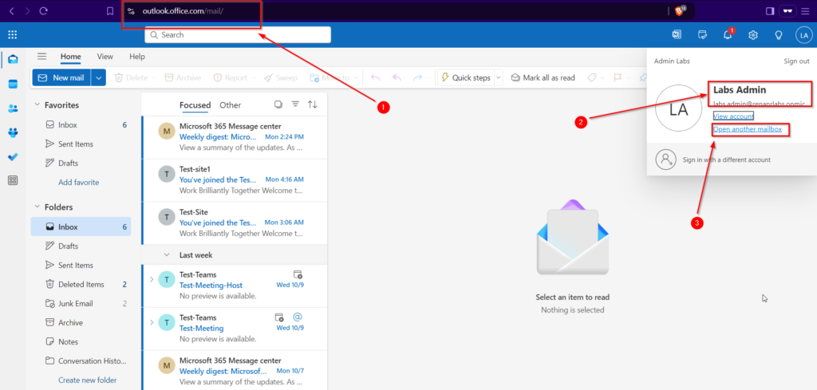Screen dimensions: 817x390
Task: Open the Weekly digest email from Mon 2:24 PM
Action: click(x=235, y=137)
